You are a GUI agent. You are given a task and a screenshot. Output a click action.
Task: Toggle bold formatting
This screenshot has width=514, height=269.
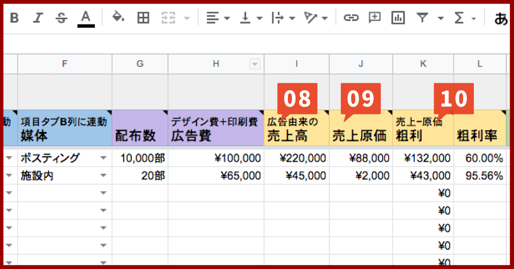click(x=14, y=18)
